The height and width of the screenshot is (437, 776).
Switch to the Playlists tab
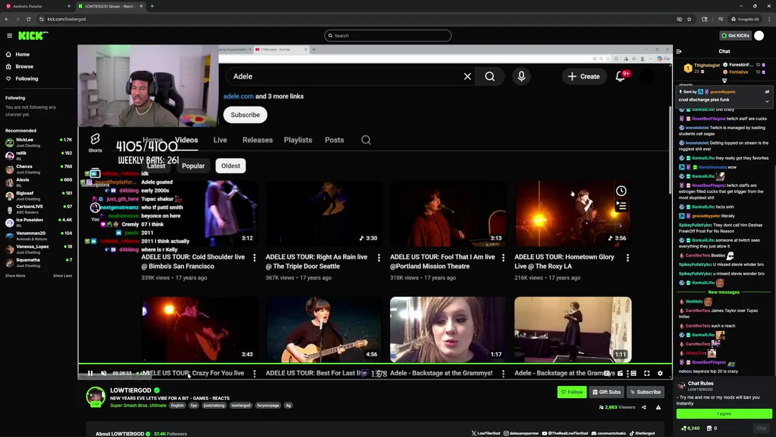298,140
